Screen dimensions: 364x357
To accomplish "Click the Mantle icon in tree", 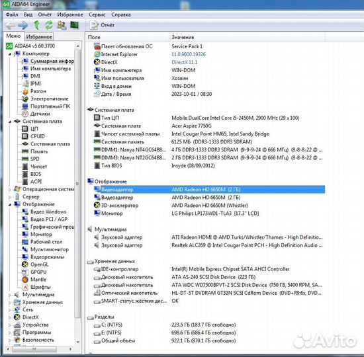I will 25,280.
